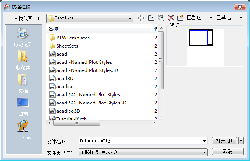Screen dimensions: 250x161
Task: Click the horizontal scrollbar left arrow
Action: 49,123
